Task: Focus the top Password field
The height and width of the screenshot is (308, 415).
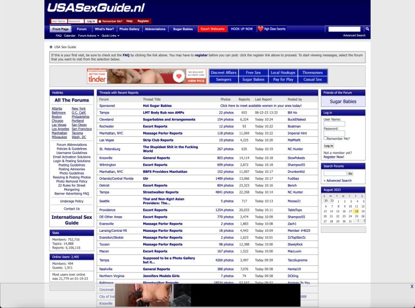Action: click(x=76, y=21)
